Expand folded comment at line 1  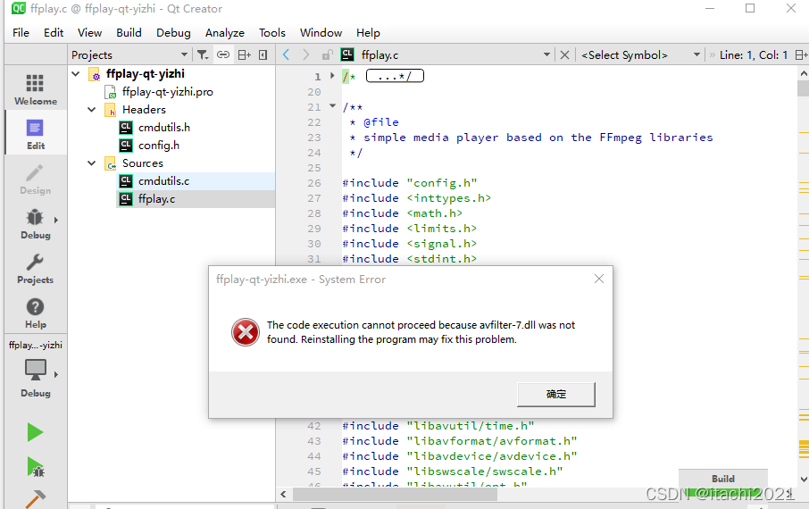(x=332, y=75)
